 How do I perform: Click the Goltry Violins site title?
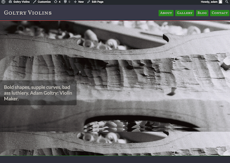28,13
